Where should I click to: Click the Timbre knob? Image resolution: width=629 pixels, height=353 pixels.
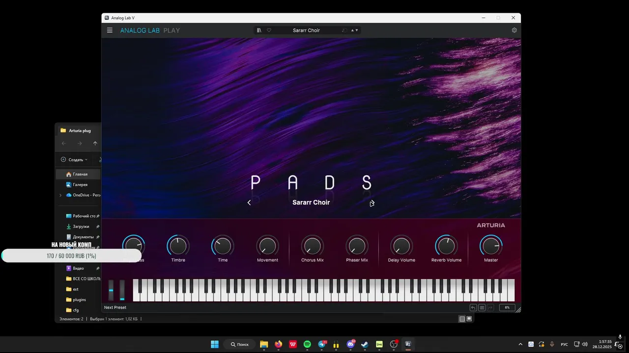(x=178, y=246)
